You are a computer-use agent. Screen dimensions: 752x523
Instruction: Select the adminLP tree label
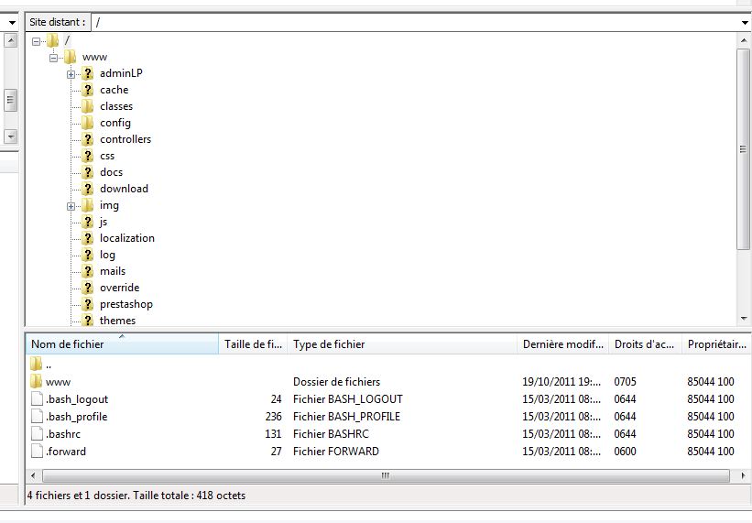[121, 73]
